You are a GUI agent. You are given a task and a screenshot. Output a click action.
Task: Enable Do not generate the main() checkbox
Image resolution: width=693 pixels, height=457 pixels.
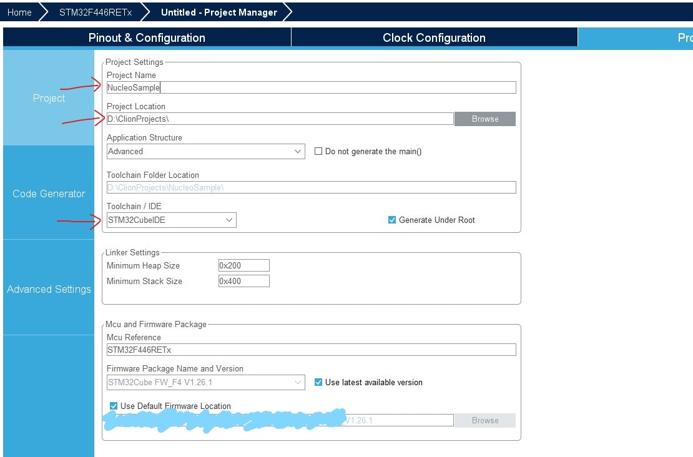click(318, 151)
